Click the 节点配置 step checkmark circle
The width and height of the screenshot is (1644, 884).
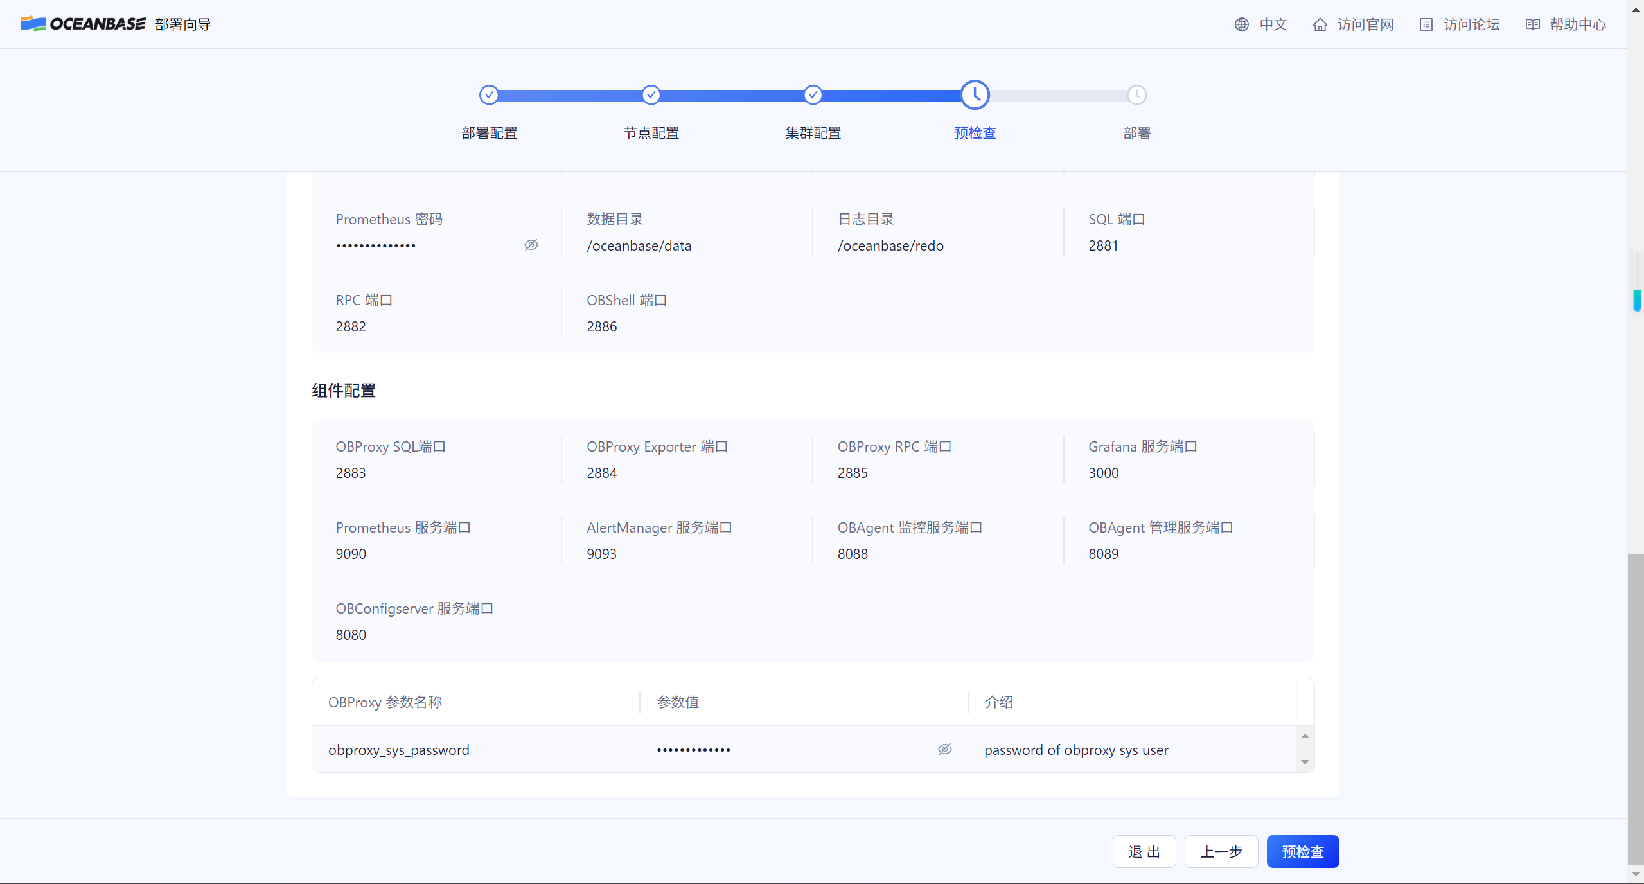point(651,95)
